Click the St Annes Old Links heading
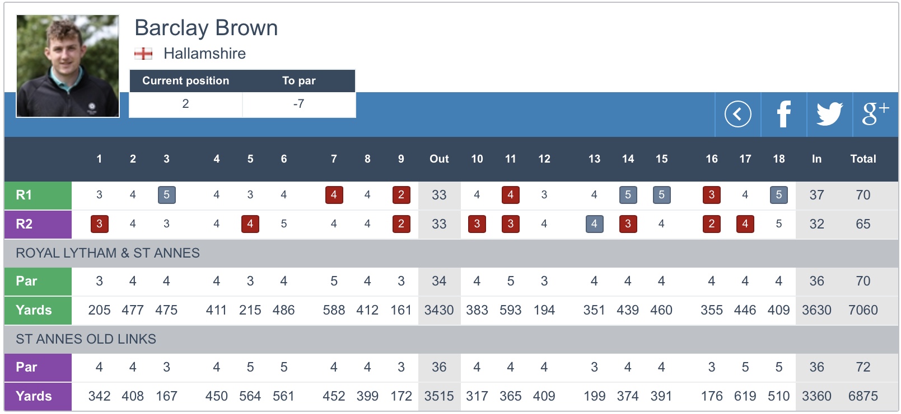901x414 pixels. pyautogui.click(x=86, y=339)
